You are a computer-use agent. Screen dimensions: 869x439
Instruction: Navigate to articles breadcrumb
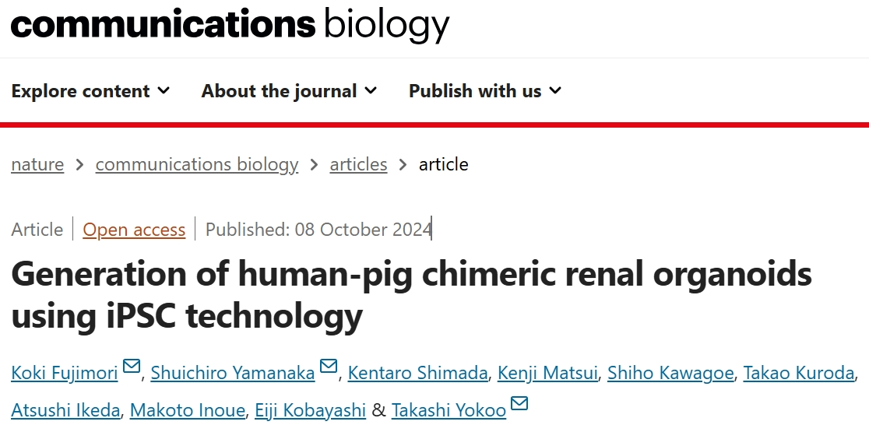tap(358, 164)
